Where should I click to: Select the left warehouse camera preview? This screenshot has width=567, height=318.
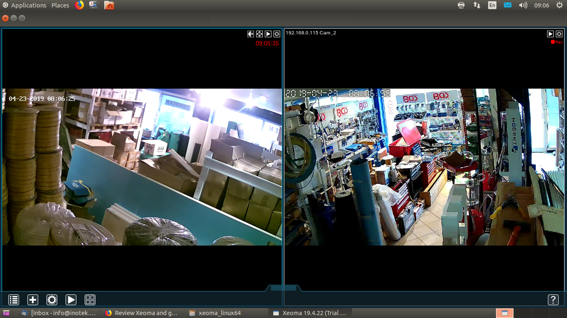point(142,167)
